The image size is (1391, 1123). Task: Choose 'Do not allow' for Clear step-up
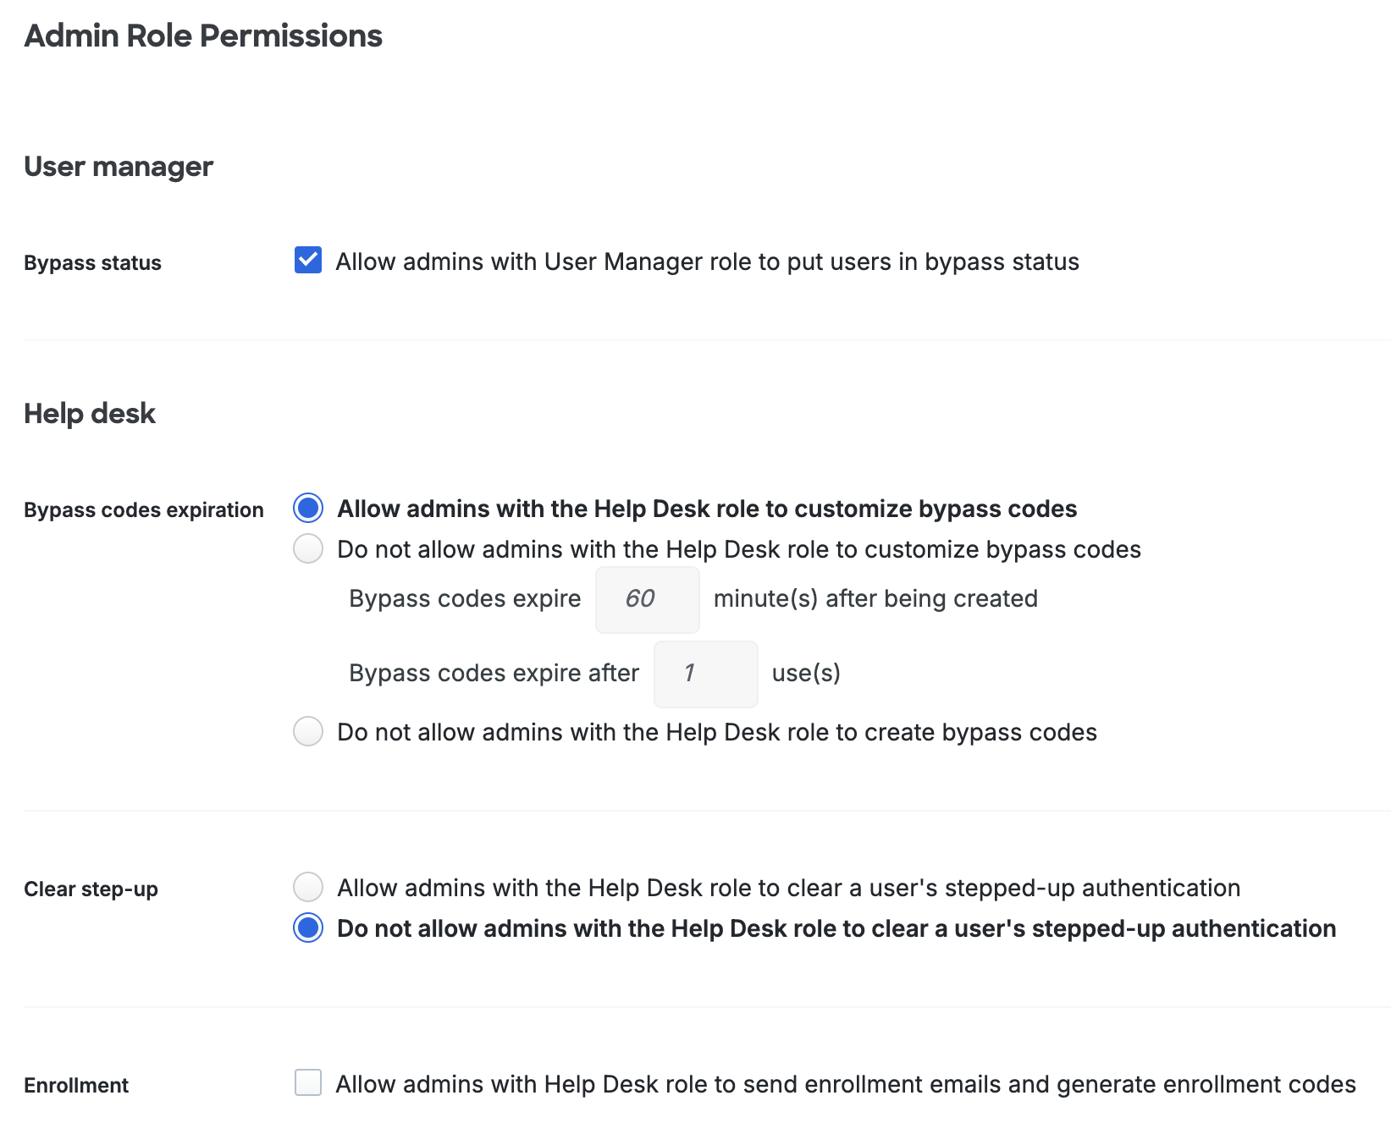(308, 928)
